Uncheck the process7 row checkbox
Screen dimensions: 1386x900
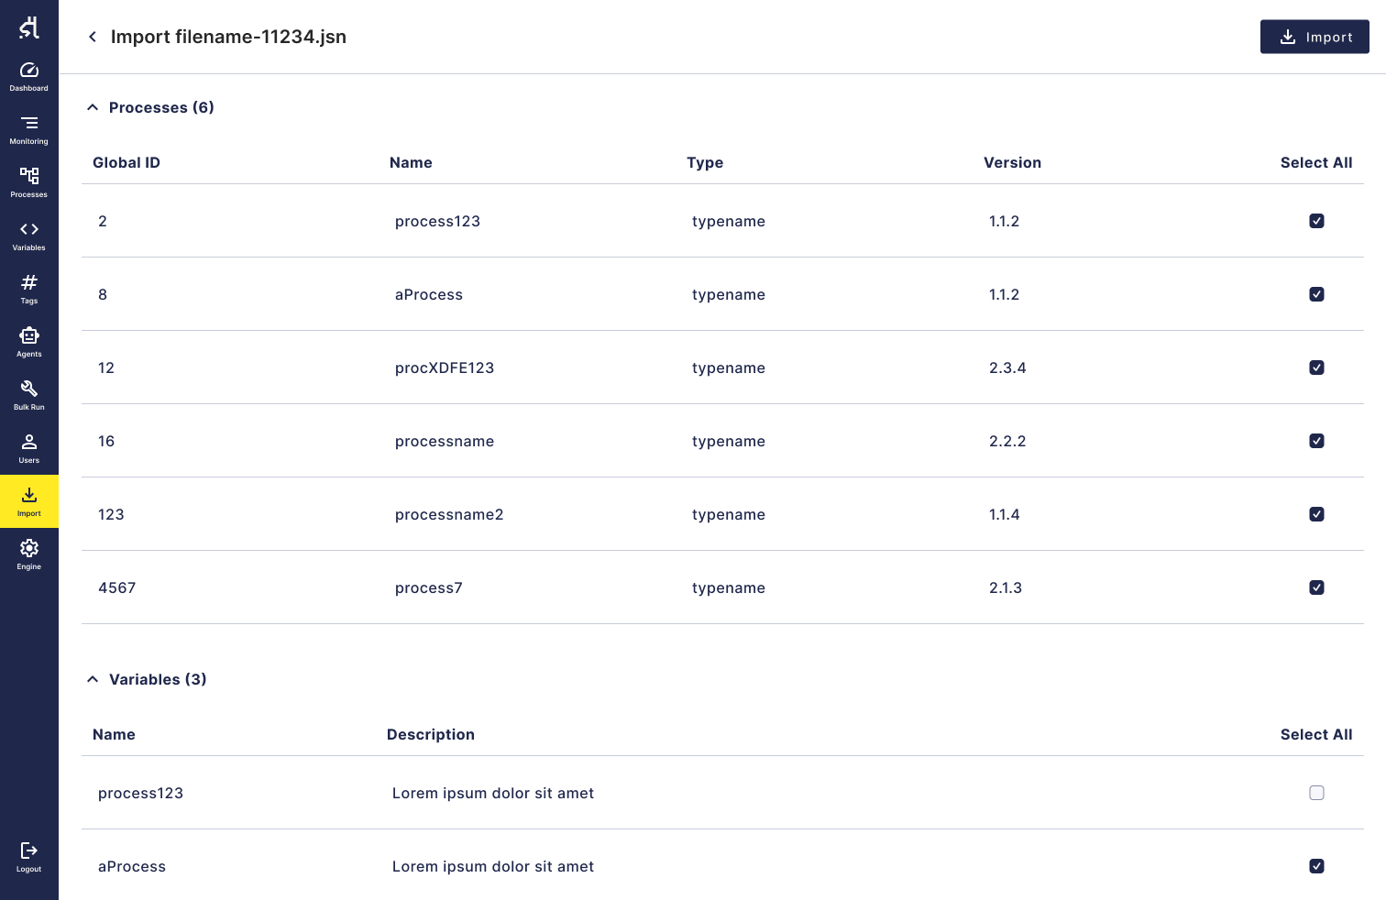[1316, 587]
